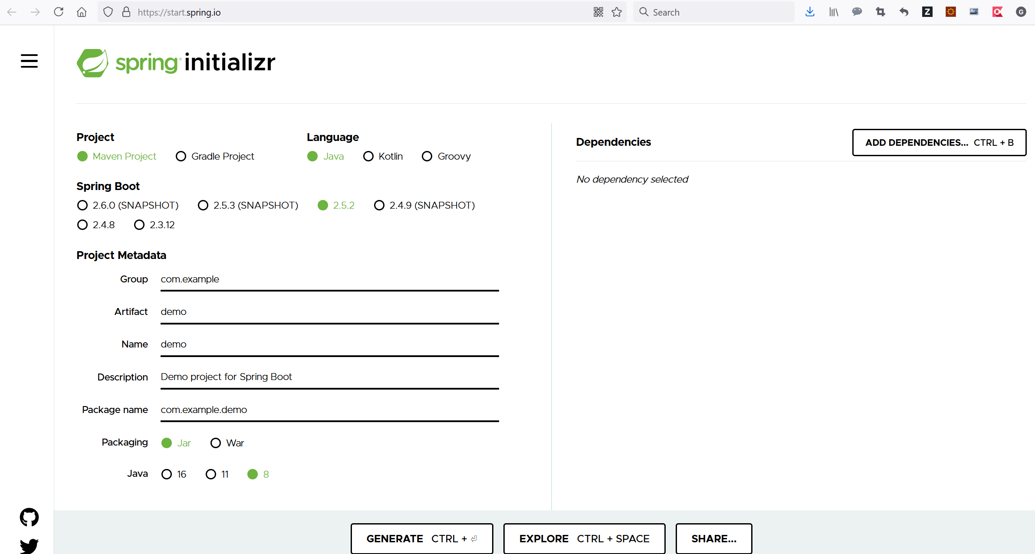The height and width of the screenshot is (554, 1035).
Task: Bookmark this page with the star
Action: [x=617, y=12]
